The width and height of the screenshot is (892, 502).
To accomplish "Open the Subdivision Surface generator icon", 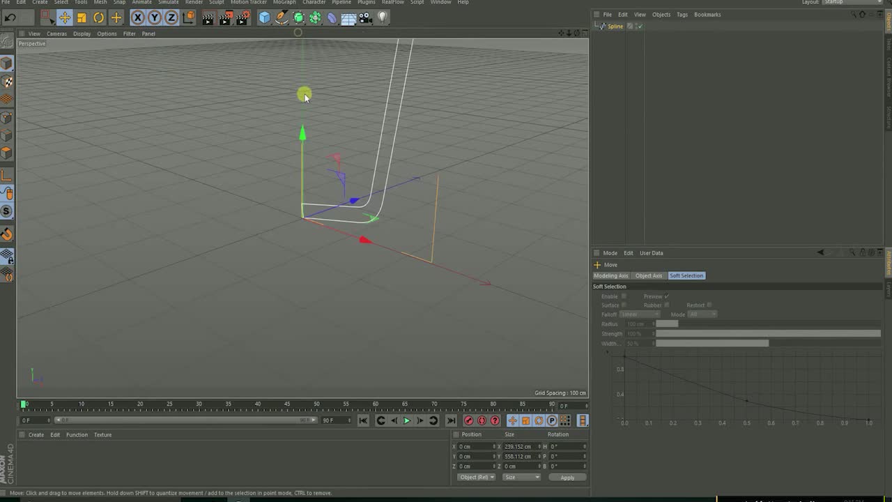I will tap(299, 17).
